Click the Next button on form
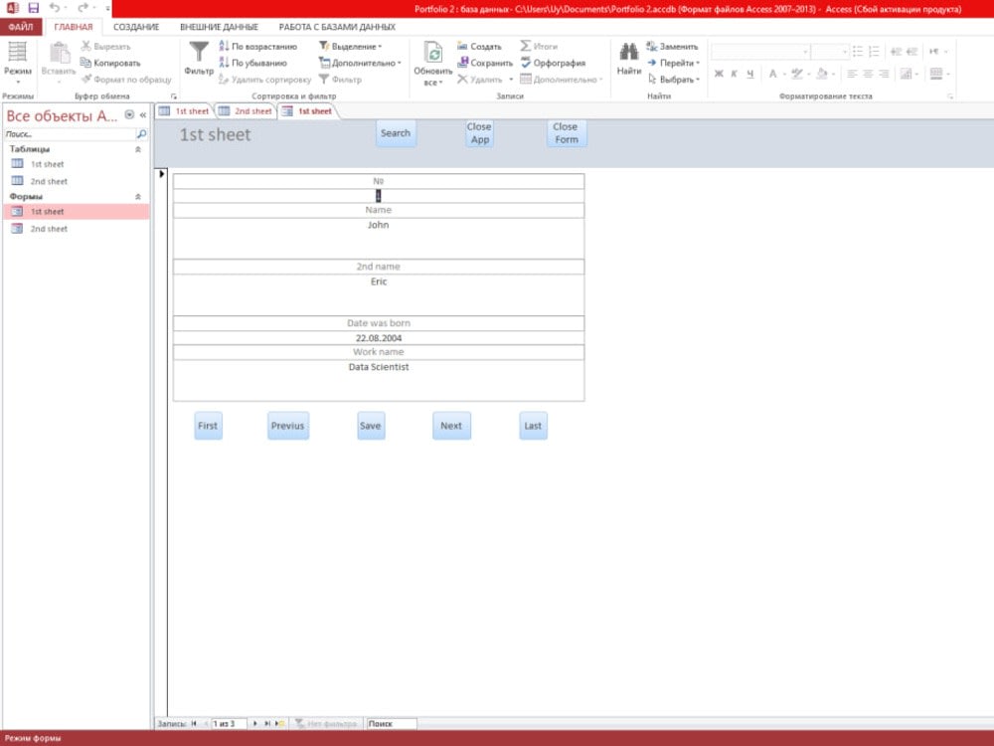Viewport: 994px width, 746px height. click(x=451, y=426)
